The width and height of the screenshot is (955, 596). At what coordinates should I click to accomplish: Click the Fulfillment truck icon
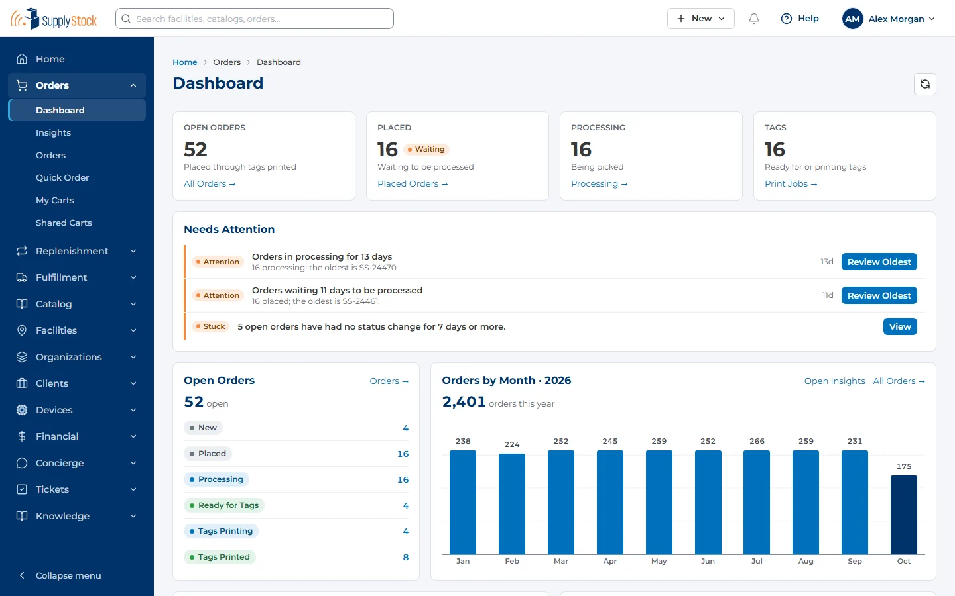(22, 277)
